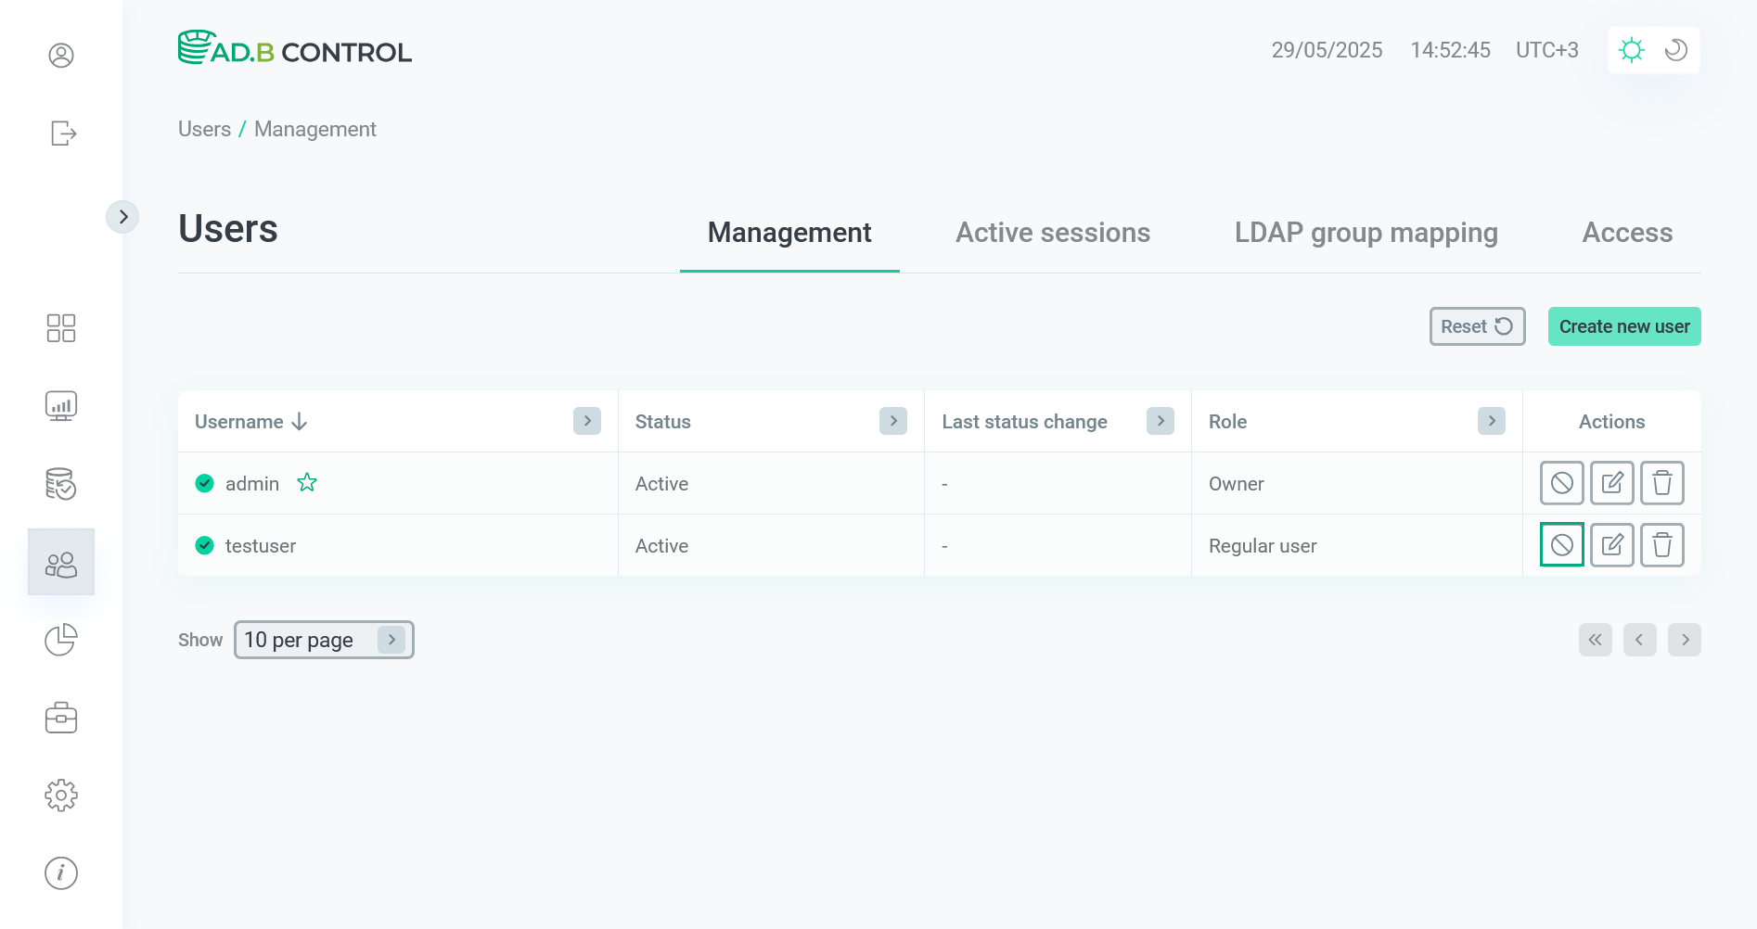Expand the sidebar navigation panel
This screenshot has height=929, width=1757.
point(122,217)
